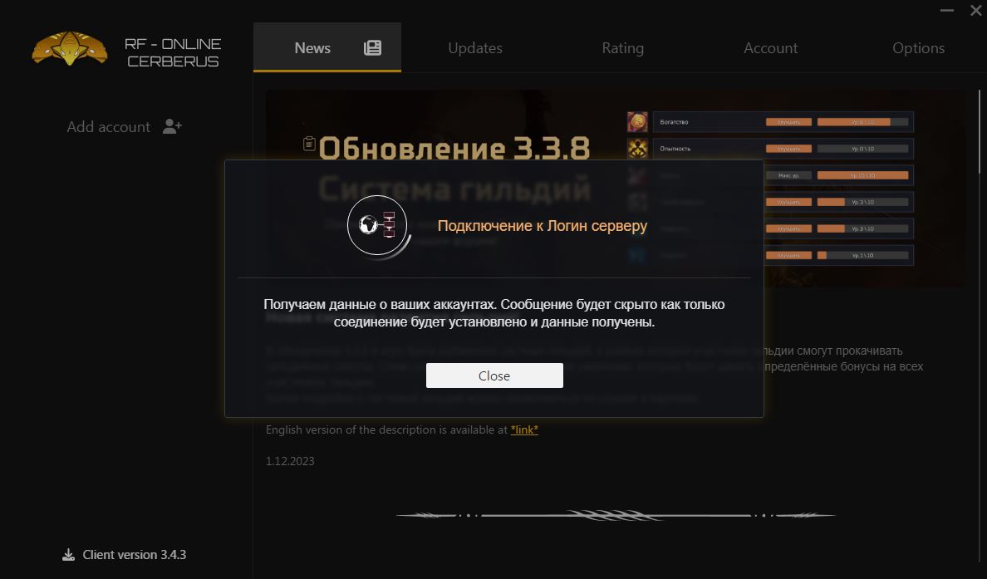The width and height of the screenshot is (987, 579).
Task: Minimize the launcher window
Action: click(947, 10)
